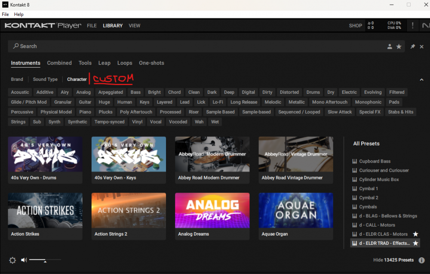Switch to the Tools tab
Screen dimensions: 430x274
pos(85,63)
